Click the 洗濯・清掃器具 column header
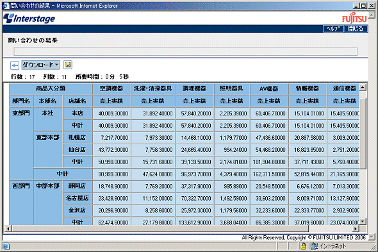 coord(153,88)
